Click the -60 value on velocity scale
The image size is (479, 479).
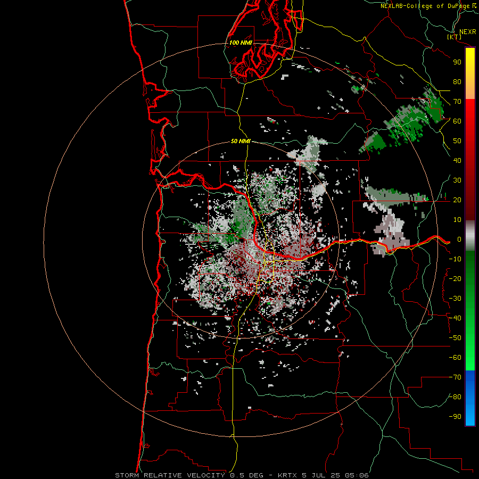(455, 358)
